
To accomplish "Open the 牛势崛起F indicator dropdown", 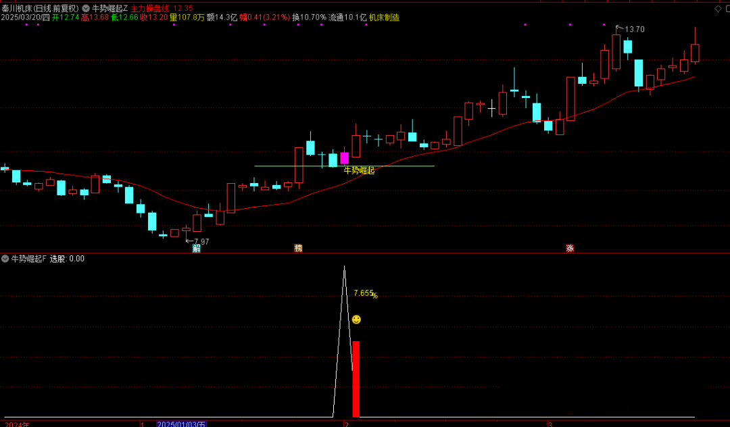I will tap(5, 259).
